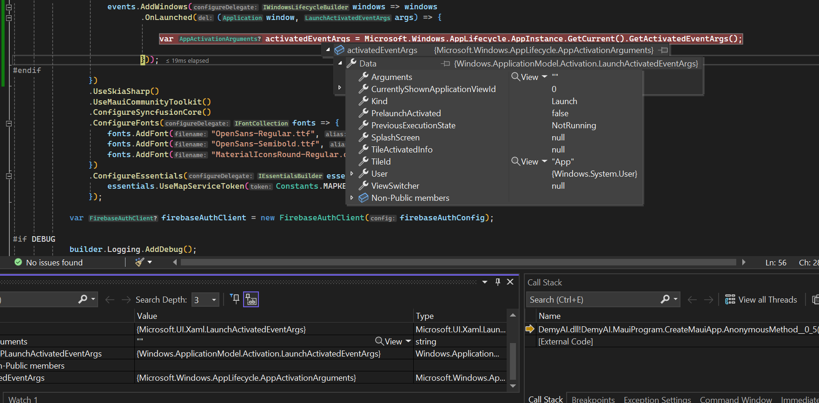The height and width of the screenshot is (403, 819).
Task: Pin the activatedEventArgs datatip to source
Action: 664,50
